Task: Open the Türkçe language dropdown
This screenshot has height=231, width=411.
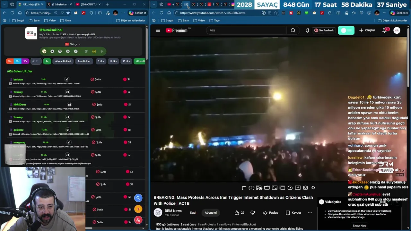Action: (73, 44)
